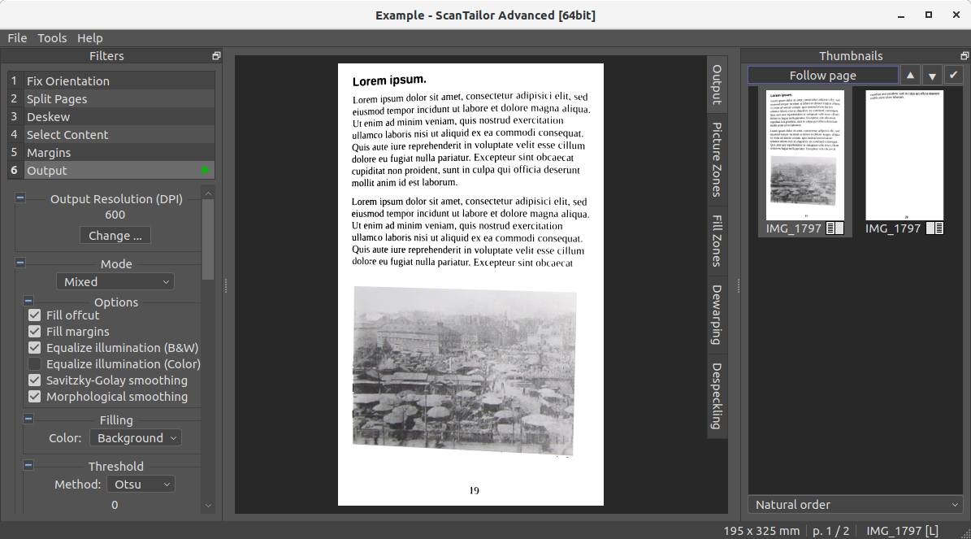Click the threshold value 0
This screenshot has width=971, height=539.
coord(115,505)
